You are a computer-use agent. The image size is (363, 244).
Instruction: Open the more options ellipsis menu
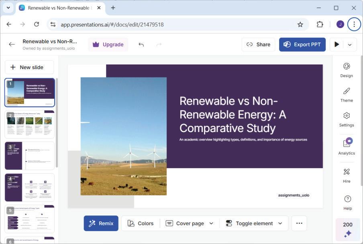click(x=299, y=224)
